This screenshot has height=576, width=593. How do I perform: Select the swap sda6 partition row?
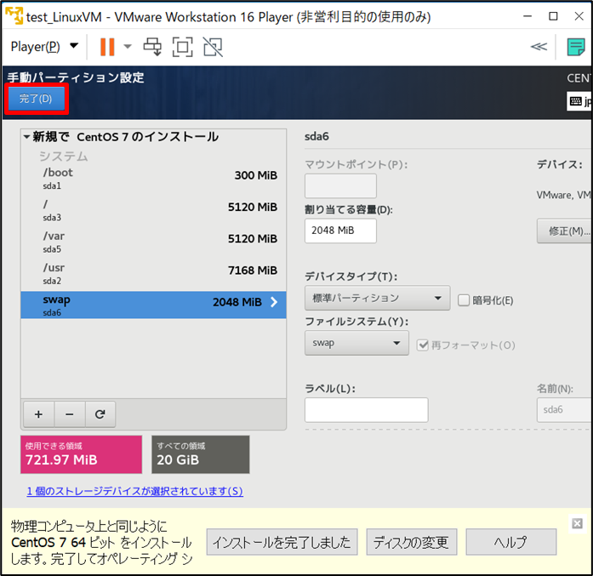tap(153, 305)
